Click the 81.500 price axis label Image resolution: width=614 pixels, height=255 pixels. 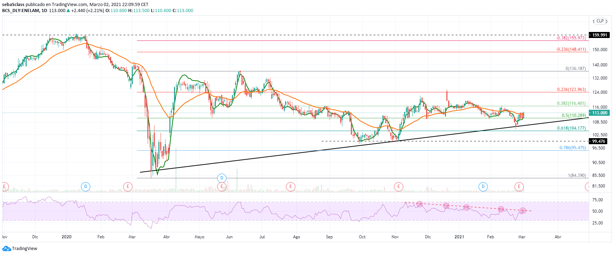coord(599,186)
